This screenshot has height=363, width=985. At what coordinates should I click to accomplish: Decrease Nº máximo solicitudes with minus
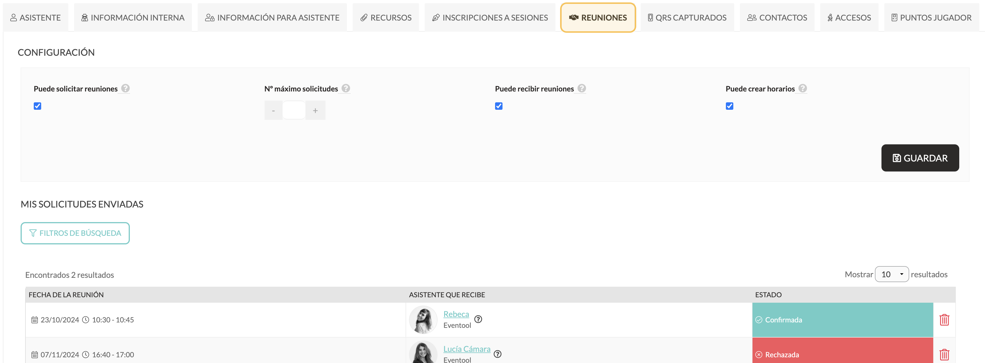[x=273, y=110]
